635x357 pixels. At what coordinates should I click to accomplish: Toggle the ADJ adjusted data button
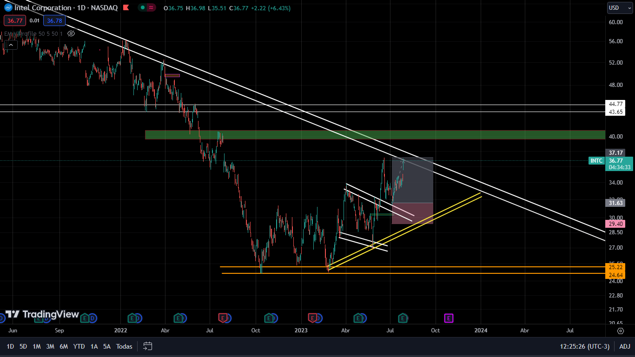(x=625, y=346)
